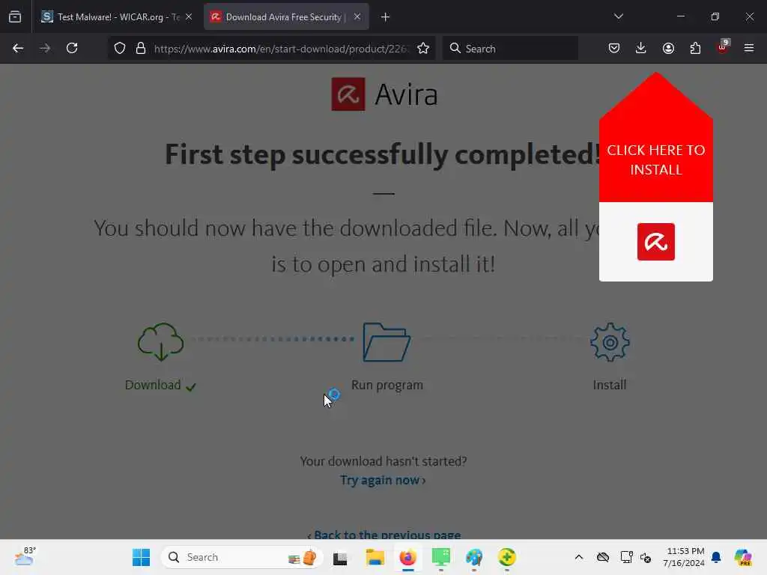Viewport: 767px width, 575px height.
Task: Open the Firefox account menu
Action: [x=668, y=48]
